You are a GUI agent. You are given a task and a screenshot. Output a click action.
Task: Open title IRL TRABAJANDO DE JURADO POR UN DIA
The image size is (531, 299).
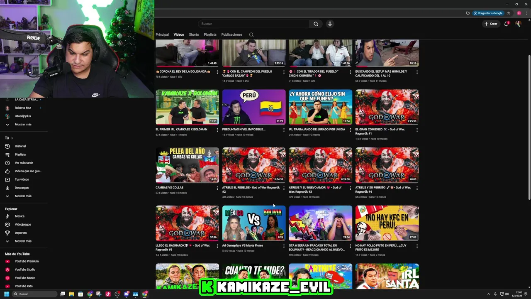pos(317,129)
